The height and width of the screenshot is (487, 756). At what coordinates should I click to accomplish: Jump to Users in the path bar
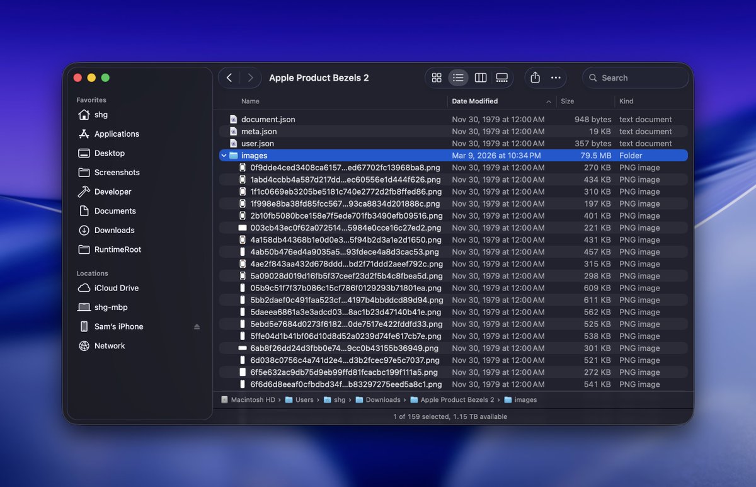(299, 399)
